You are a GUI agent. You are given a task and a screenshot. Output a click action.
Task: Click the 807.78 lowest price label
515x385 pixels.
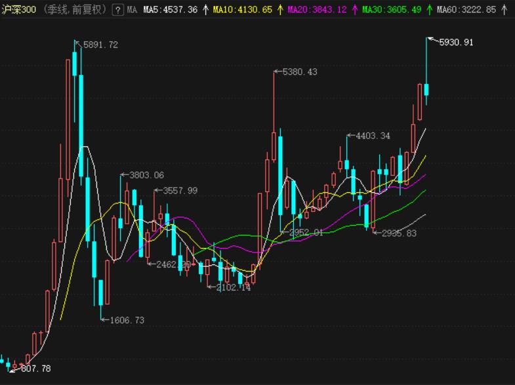pos(36,369)
